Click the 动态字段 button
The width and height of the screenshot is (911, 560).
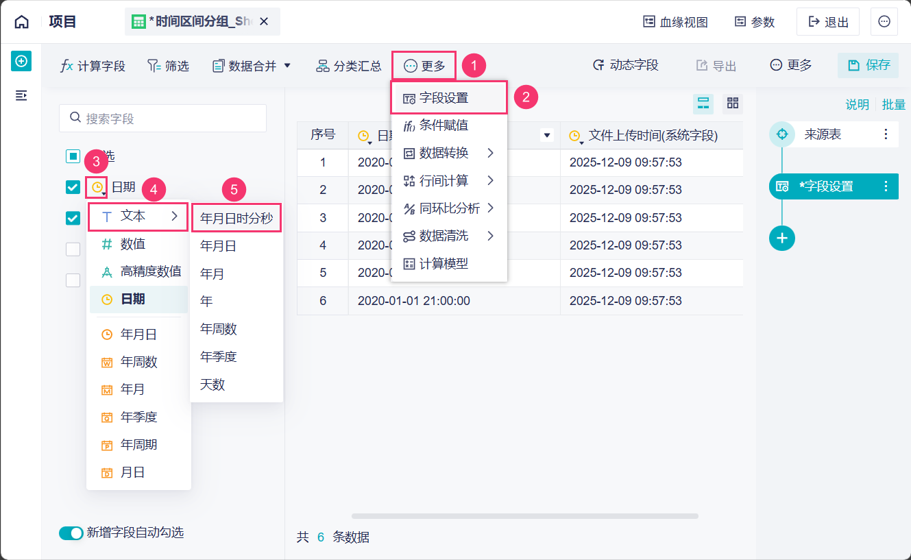[625, 65]
